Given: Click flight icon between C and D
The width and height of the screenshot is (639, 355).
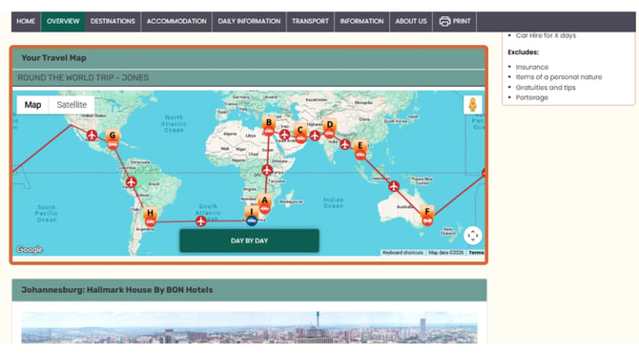Looking at the screenshot, I should [x=315, y=135].
